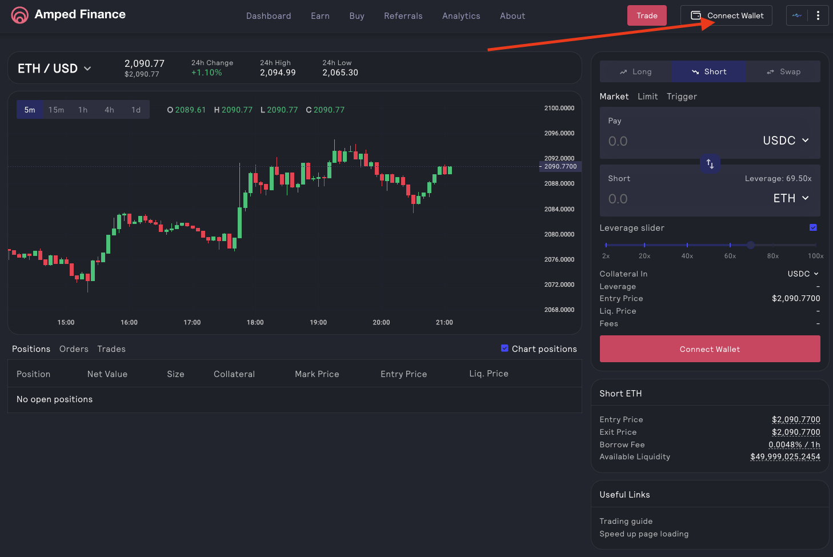This screenshot has height=557, width=833.
Task: Open the three-dot menu in the header
Action: [818, 15]
